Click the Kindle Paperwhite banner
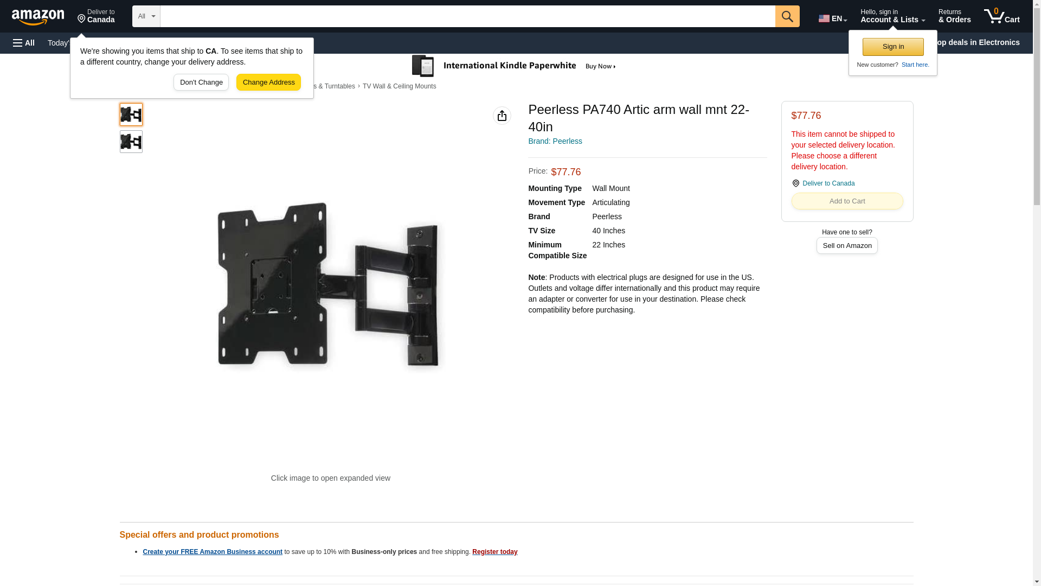Image resolution: width=1041 pixels, height=586 pixels. (514, 66)
